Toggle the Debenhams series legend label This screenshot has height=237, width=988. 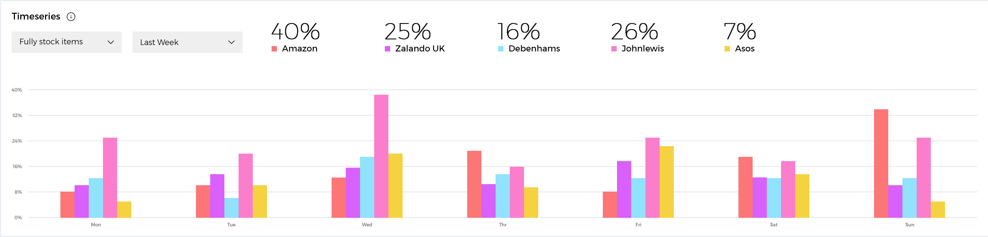[x=534, y=49]
